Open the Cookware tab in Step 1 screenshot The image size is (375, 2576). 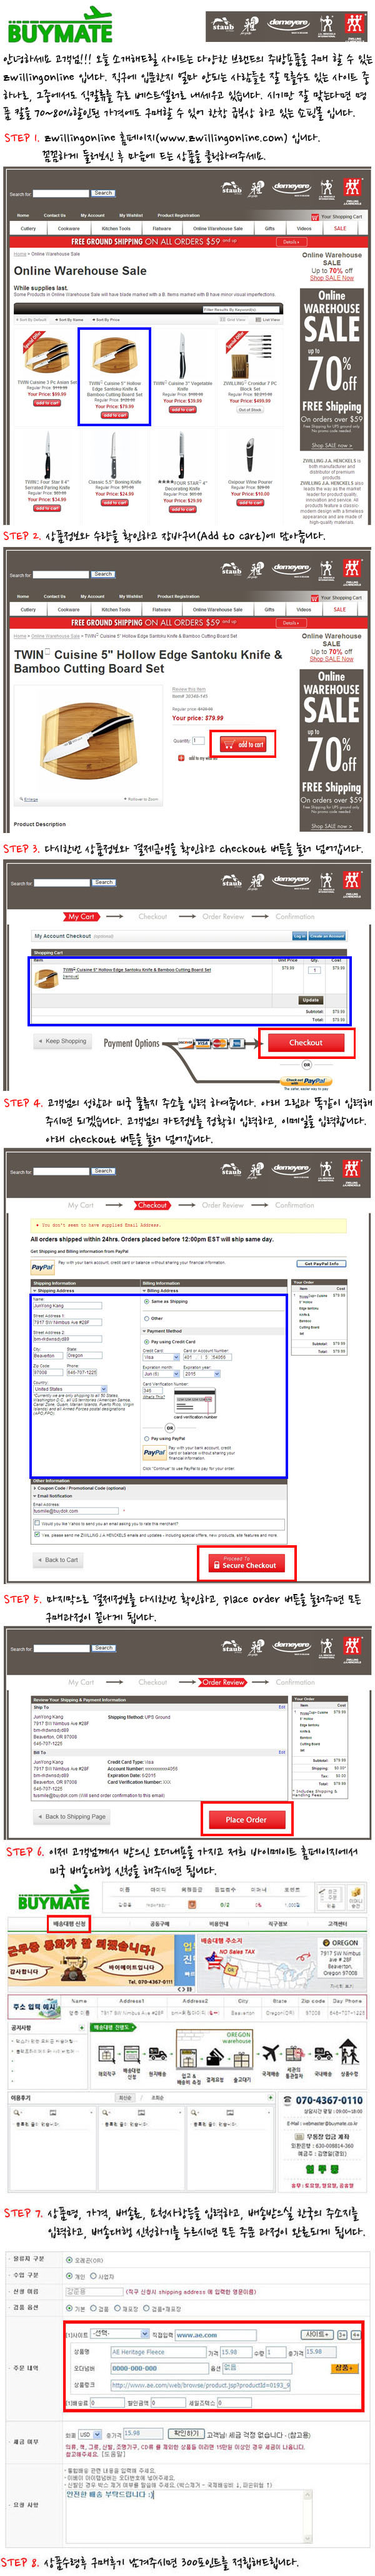point(69,228)
